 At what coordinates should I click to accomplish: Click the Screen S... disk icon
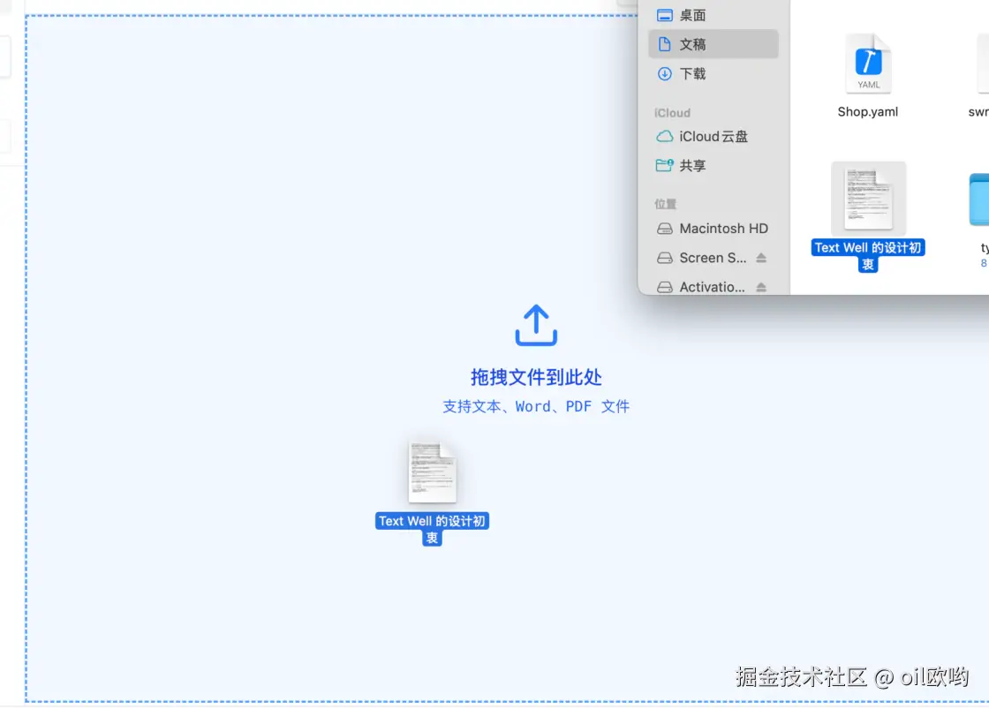pos(664,258)
